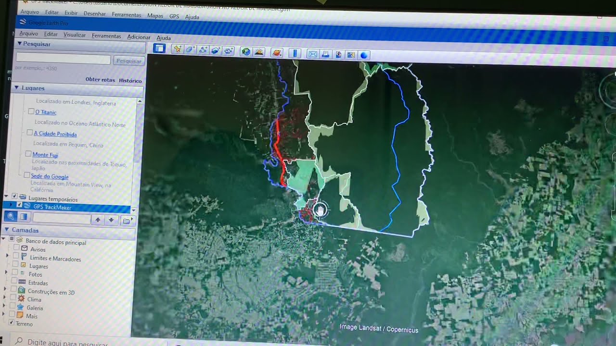
Task: Uncheck the Lugares temporários checkbox
Action: [x=14, y=197]
